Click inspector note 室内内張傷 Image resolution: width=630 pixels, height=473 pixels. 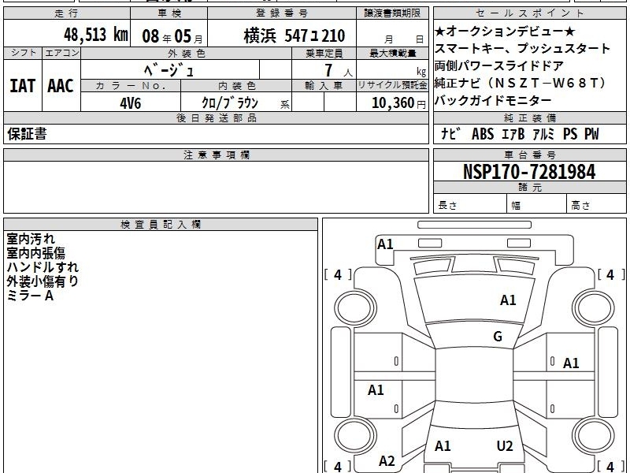click(35, 253)
